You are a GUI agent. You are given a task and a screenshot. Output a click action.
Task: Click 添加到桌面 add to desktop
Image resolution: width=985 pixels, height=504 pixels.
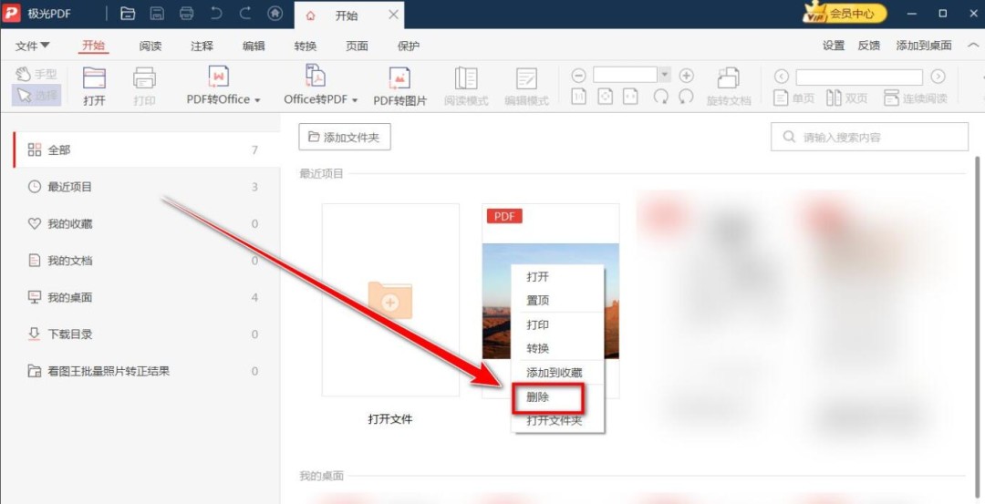(x=923, y=46)
